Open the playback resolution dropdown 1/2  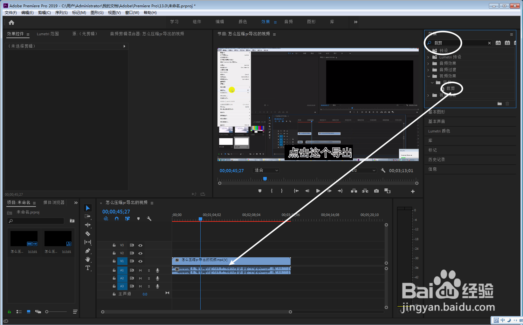363,170
